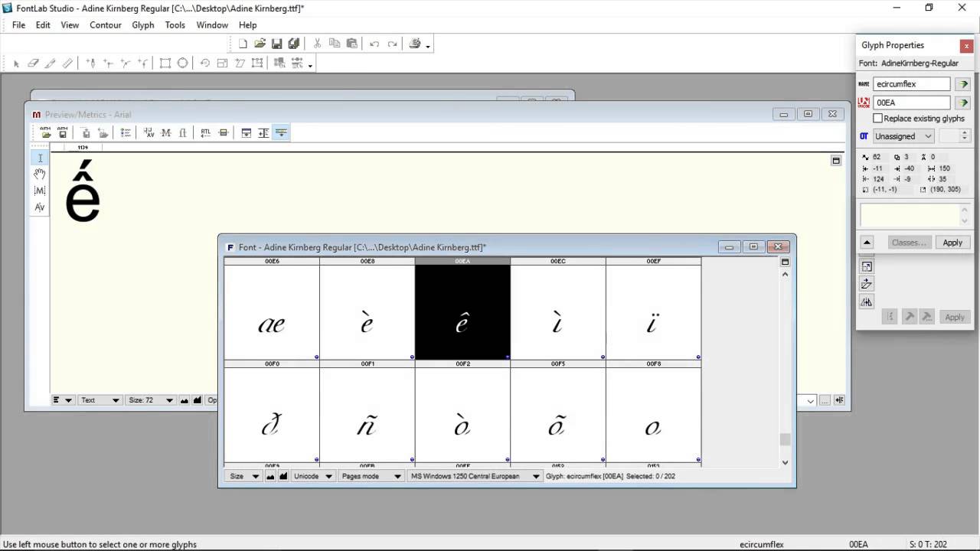Image resolution: width=980 pixels, height=551 pixels.
Task: Click the green arrow next to the name field
Action: [963, 84]
